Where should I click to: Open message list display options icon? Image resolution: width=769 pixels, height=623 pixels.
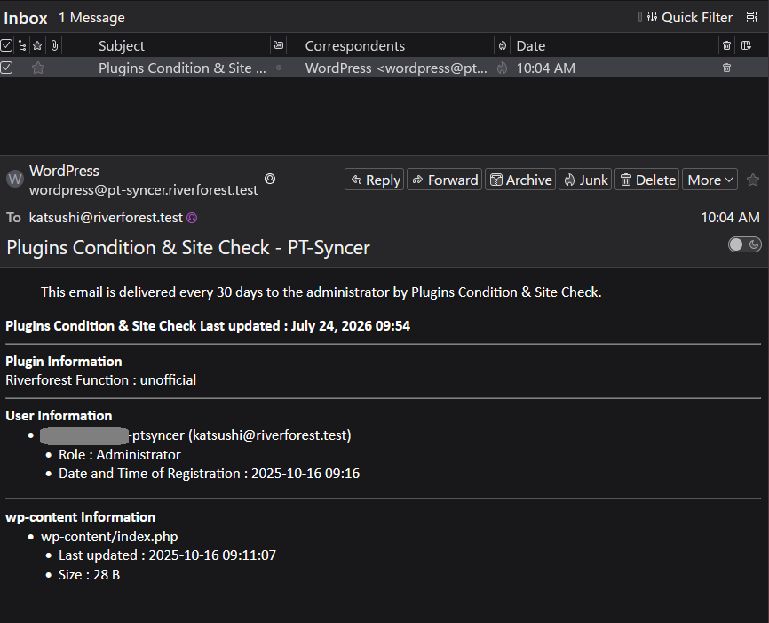(x=751, y=18)
